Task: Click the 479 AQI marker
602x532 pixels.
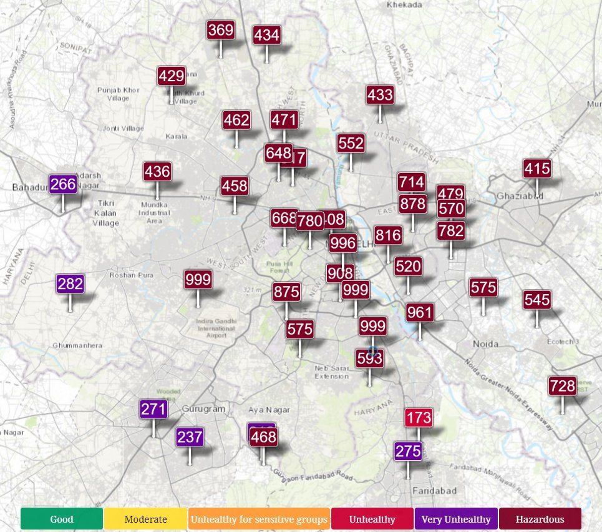Action: pos(451,191)
